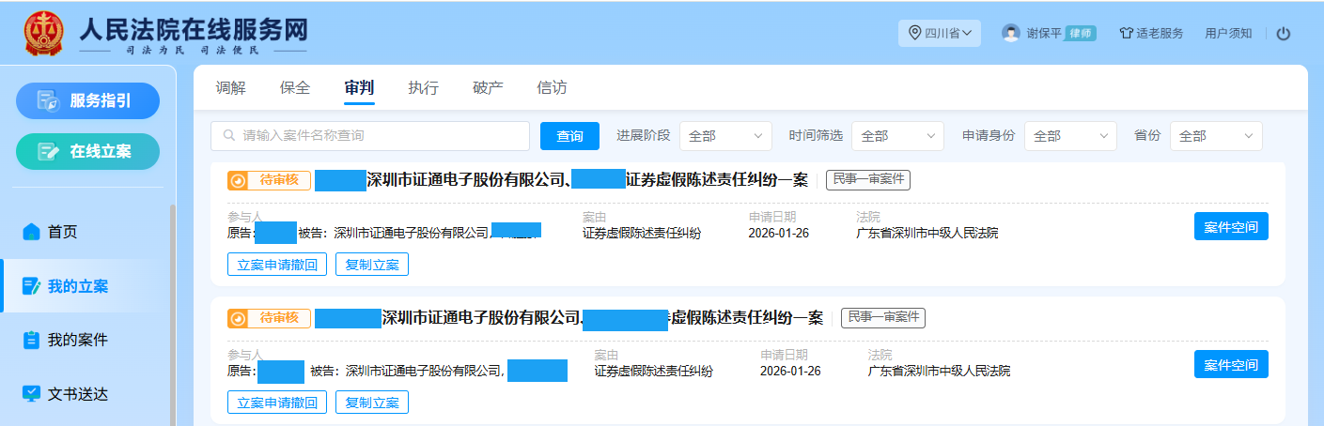This screenshot has width=1324, height=426.
Task: Expand the 省份 dropdown
Action: point(1216,136)
